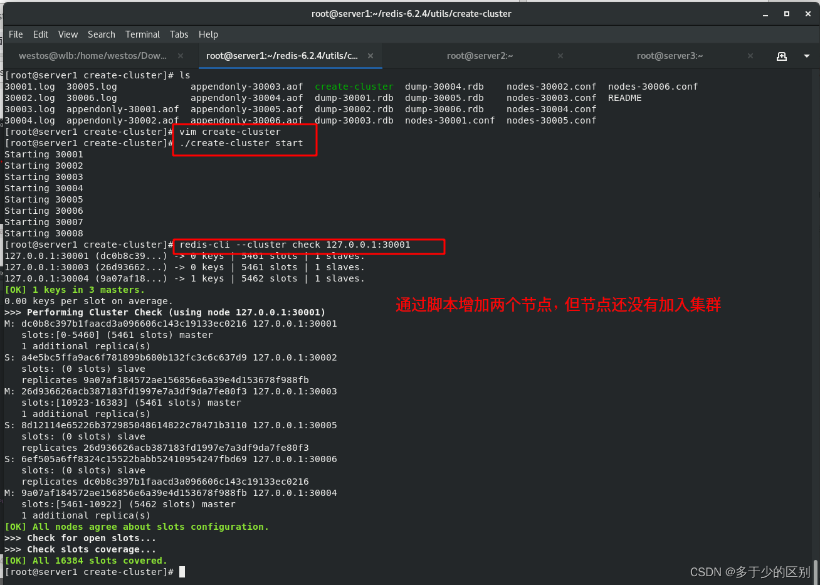Viewport: 820px width, 585px height.
Task: Open the Edit menu
Action: coord(41,34)
